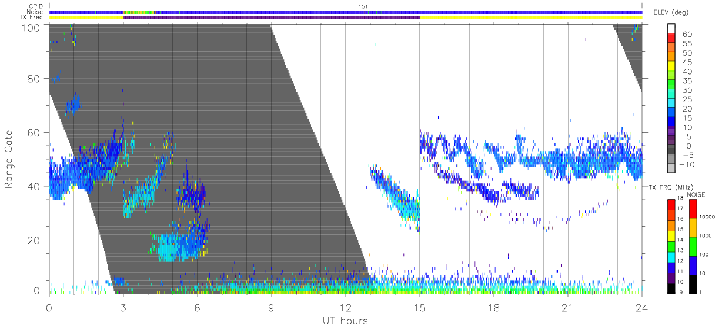Click the 0 tick on UT hours axis

click(49, 307)
